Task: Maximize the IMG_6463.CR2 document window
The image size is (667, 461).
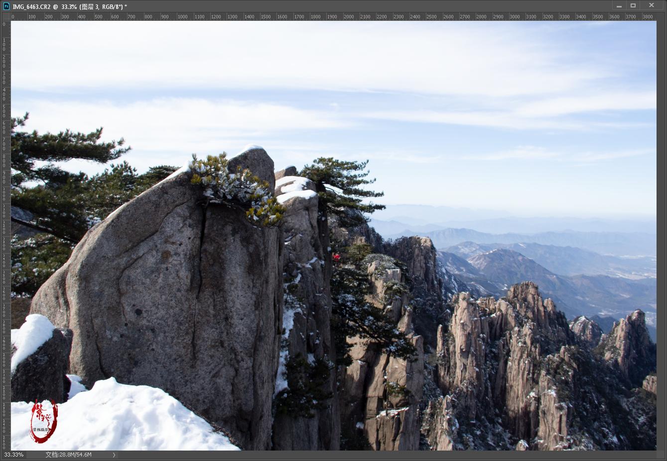Action: click(x=633, y=6)
